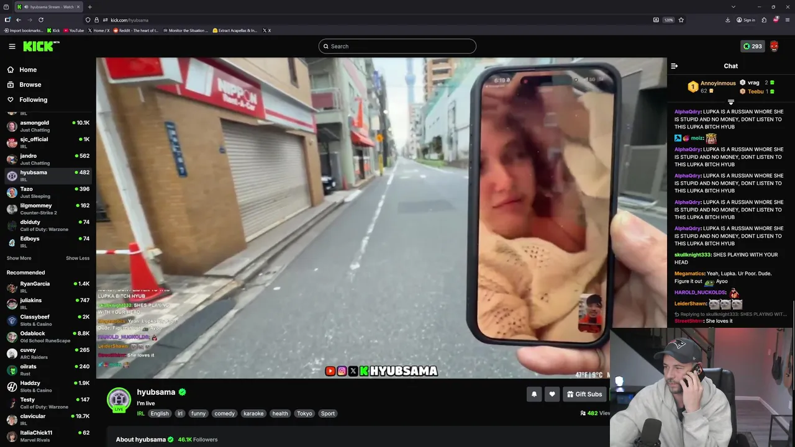Open the Kick hamburger sidebar menu

pos(12,46)
